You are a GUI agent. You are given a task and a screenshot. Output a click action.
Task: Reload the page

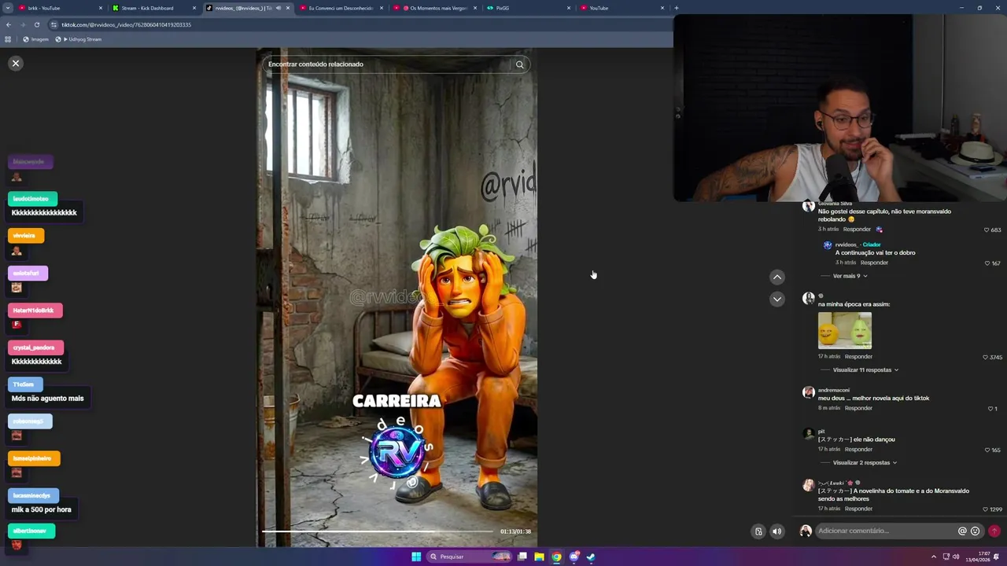click(37, 24)
